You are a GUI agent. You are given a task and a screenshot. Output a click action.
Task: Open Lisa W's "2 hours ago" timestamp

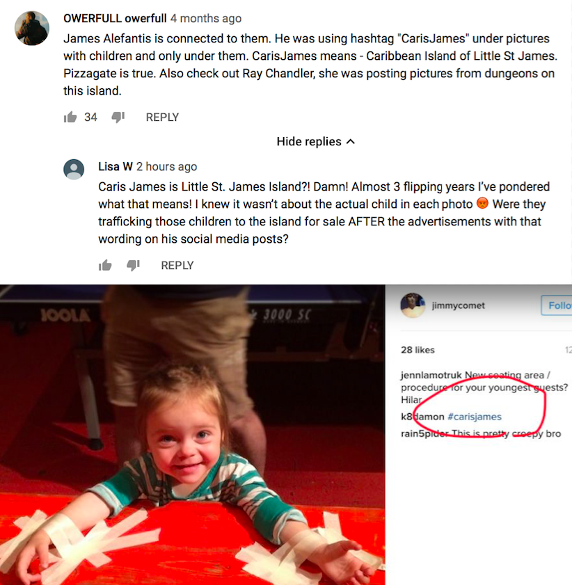(166, 166)
